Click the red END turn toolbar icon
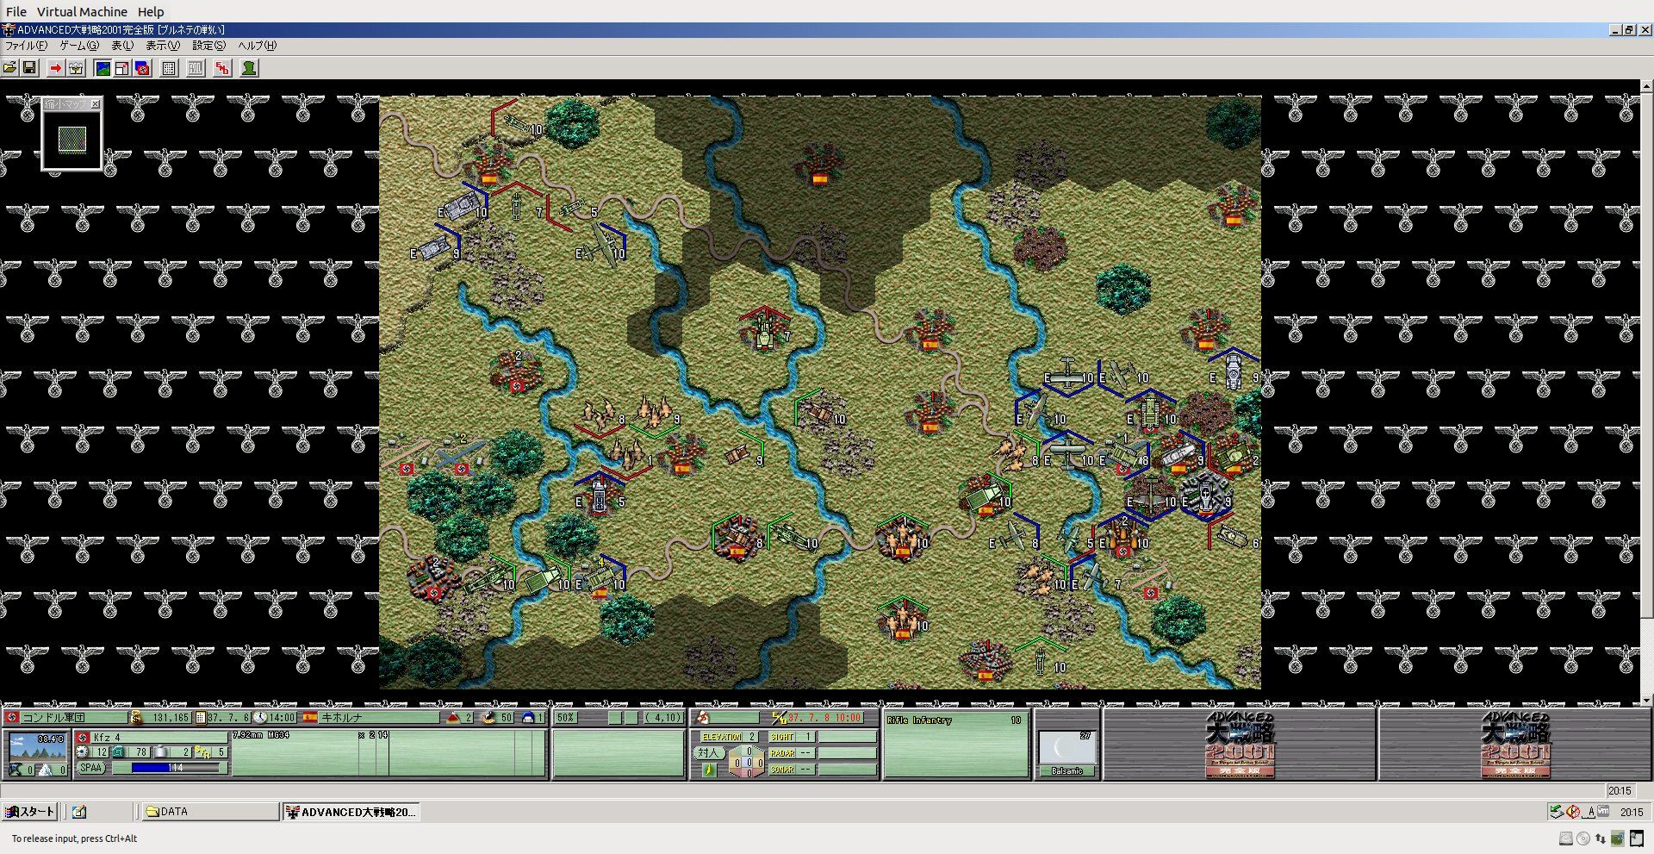 (223, 68)
